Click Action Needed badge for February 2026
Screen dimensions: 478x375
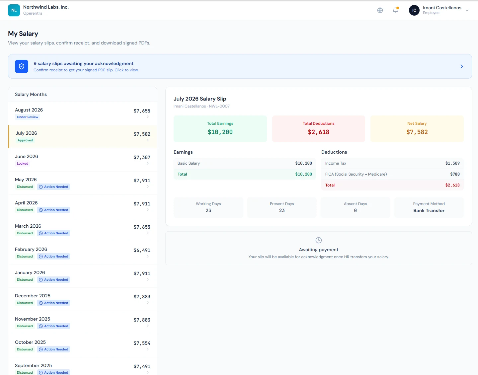[x=53, y=257]
